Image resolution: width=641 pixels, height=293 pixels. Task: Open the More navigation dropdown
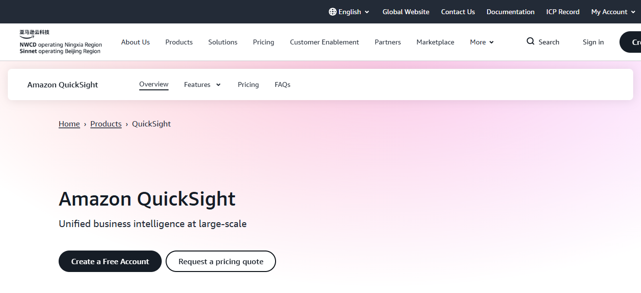click(x=481, y=42)
